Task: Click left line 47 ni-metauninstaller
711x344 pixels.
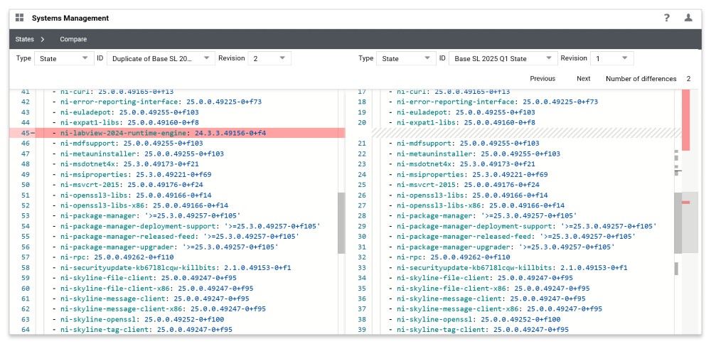Action: (x=142, y=154)
